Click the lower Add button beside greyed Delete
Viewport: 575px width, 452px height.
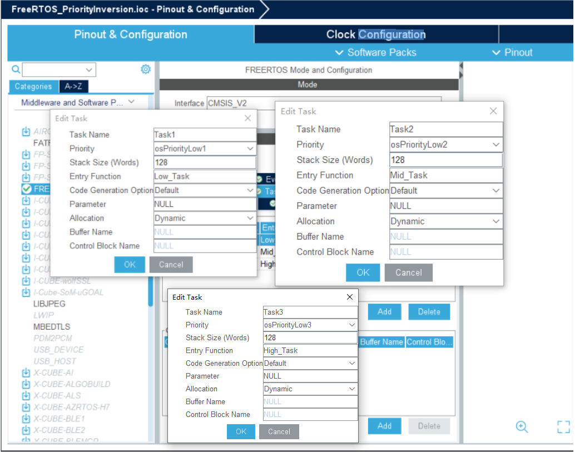point(384,426)
